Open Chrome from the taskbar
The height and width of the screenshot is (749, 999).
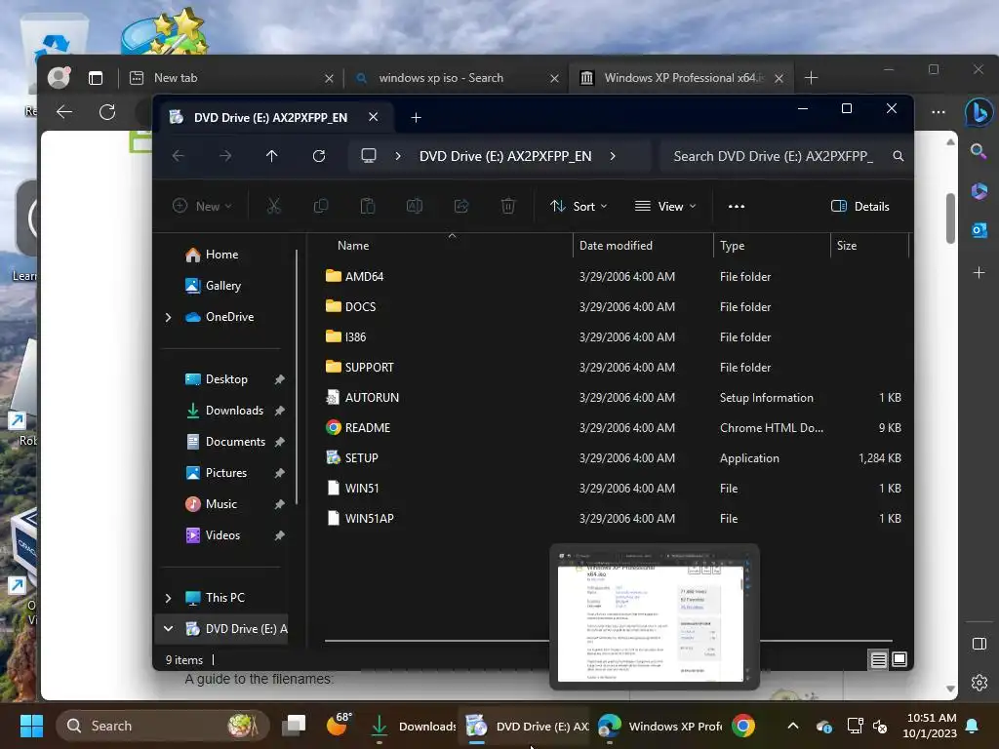click(x=742, y=726)
